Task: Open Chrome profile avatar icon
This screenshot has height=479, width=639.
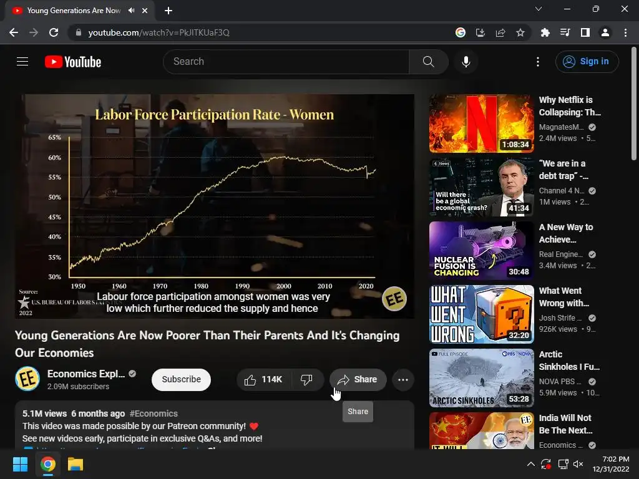Action: pyautogui.click(x=605, y=32)
